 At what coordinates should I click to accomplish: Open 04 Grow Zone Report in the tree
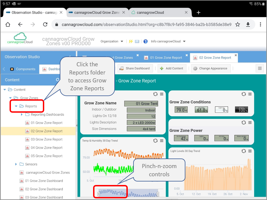click(x=46, y=148)
